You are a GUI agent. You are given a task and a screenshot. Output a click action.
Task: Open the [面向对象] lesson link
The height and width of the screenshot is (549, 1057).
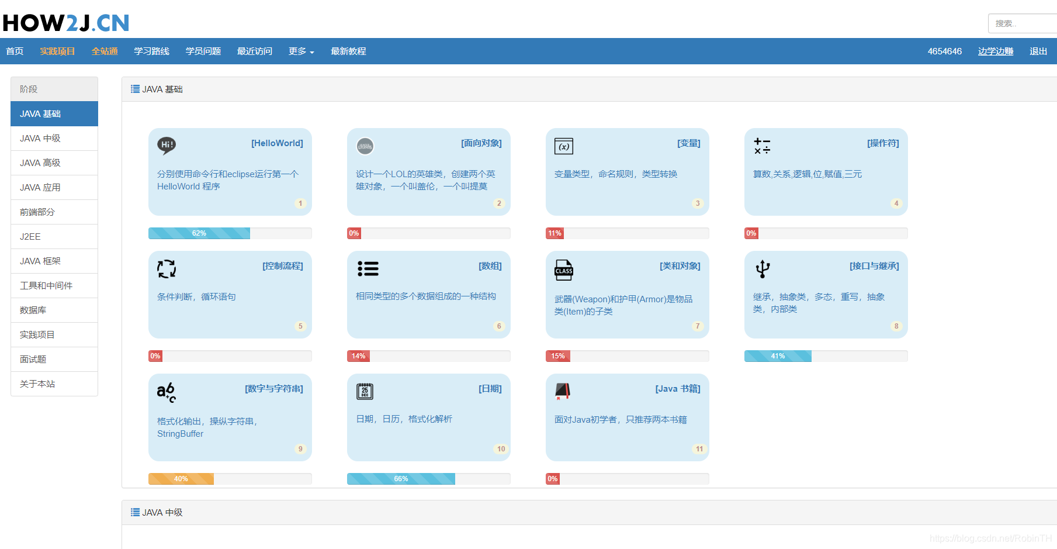pos(481,143)
